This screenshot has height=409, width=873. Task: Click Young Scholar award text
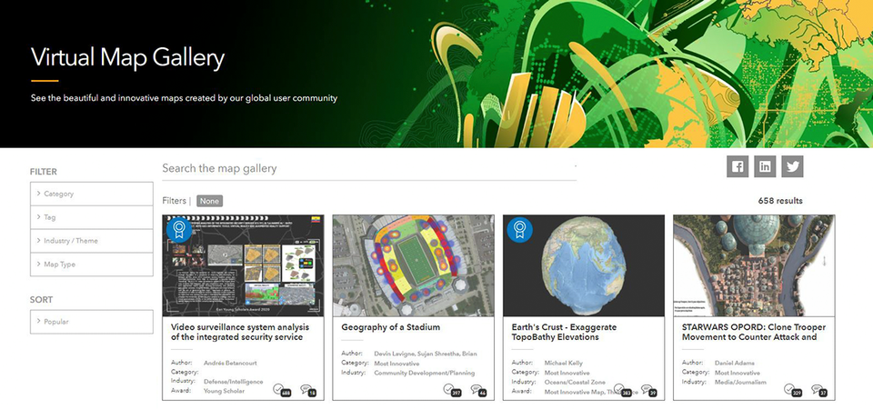click(224, 391)
